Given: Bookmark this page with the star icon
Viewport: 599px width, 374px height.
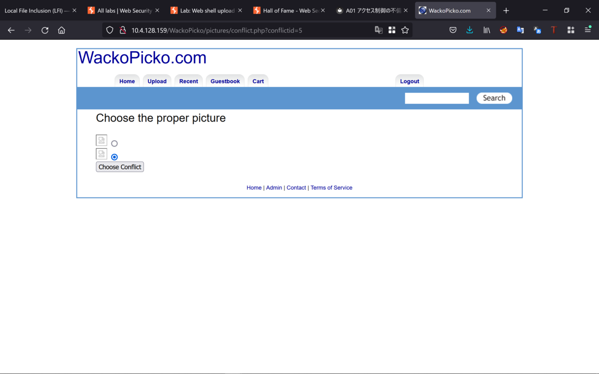Looking at the screenshot, I should click(405, 30).
